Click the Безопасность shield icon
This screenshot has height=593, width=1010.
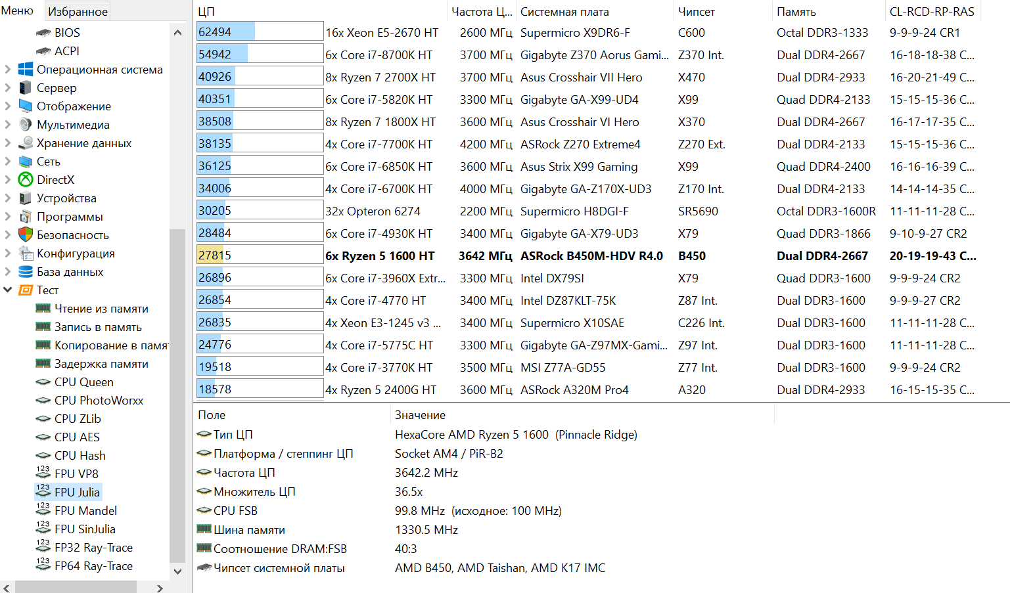pyautogui.click(x=26, y=235)
